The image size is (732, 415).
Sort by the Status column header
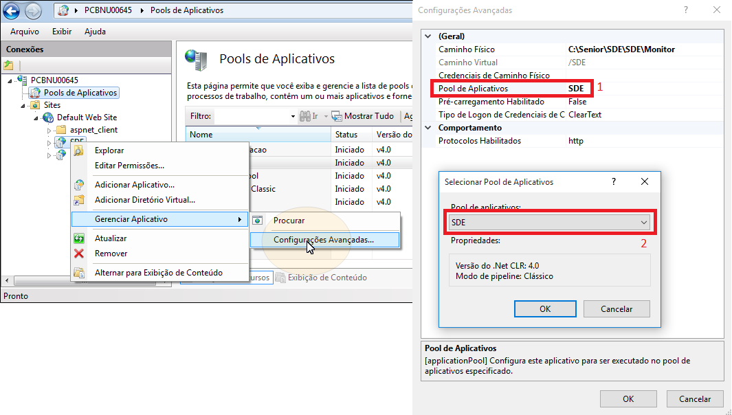coord(351,135)
